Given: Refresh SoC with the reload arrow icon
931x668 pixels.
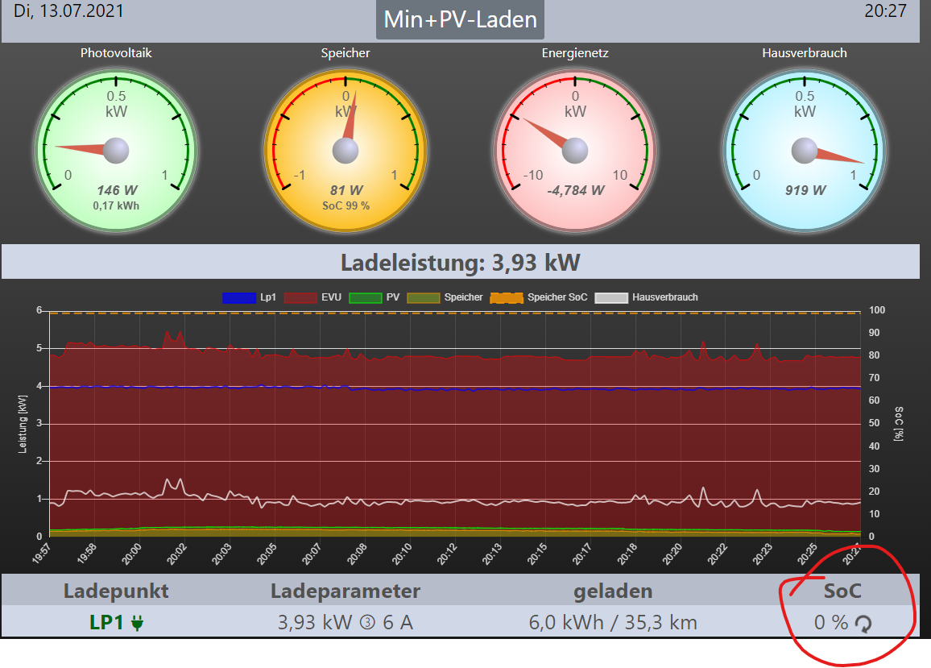Looking at the screenshot, I should [x=863, y=623].
